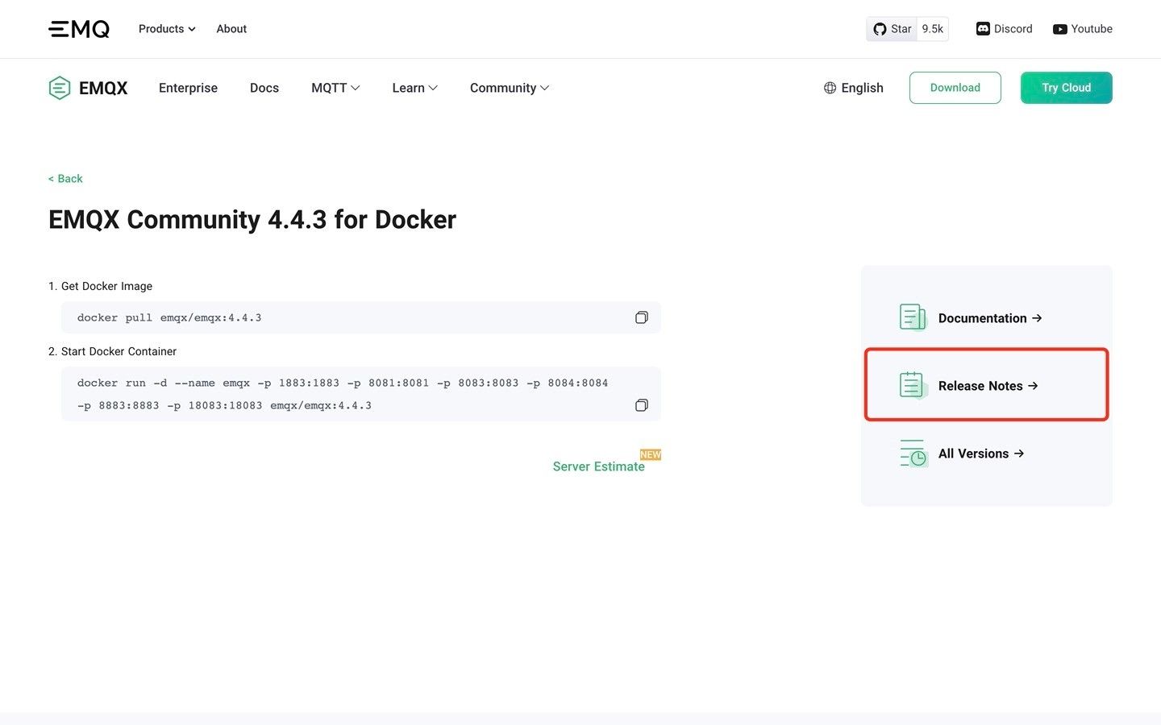Copy the docker pull command
Image resolution: width=1161 pixels, height=725 pixels.
(x=641, y=317)
